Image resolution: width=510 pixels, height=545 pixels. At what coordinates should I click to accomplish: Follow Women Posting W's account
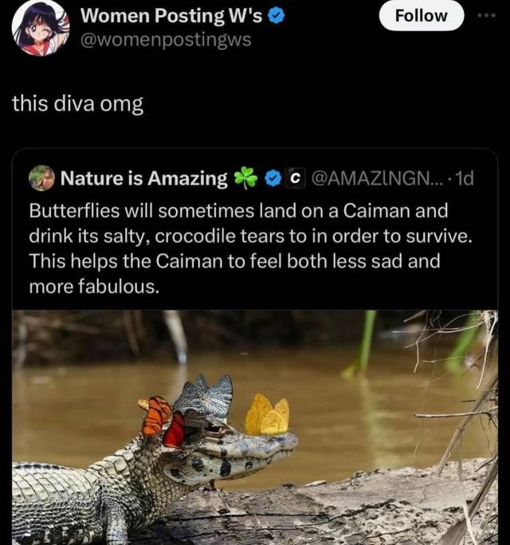pyautogui.click(x=421, y=16)
